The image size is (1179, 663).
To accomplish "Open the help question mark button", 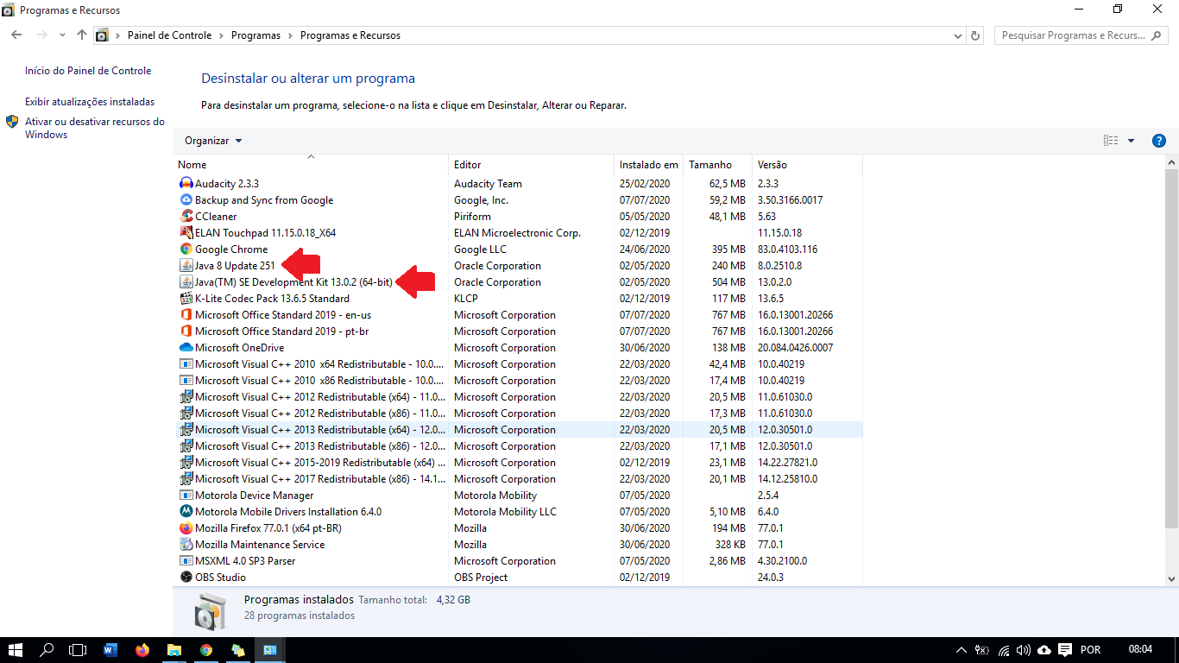I will (x=1159, y=141).
